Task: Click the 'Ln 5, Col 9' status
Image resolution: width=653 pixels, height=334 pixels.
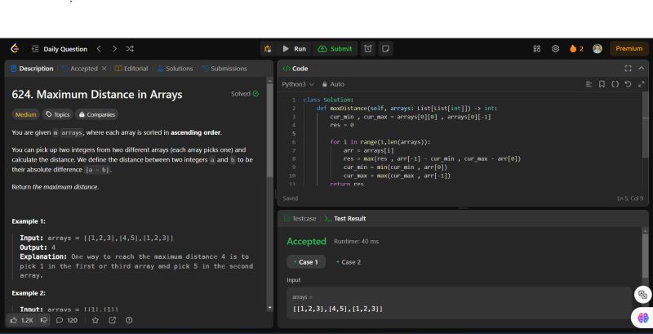Action: (630, 198)
